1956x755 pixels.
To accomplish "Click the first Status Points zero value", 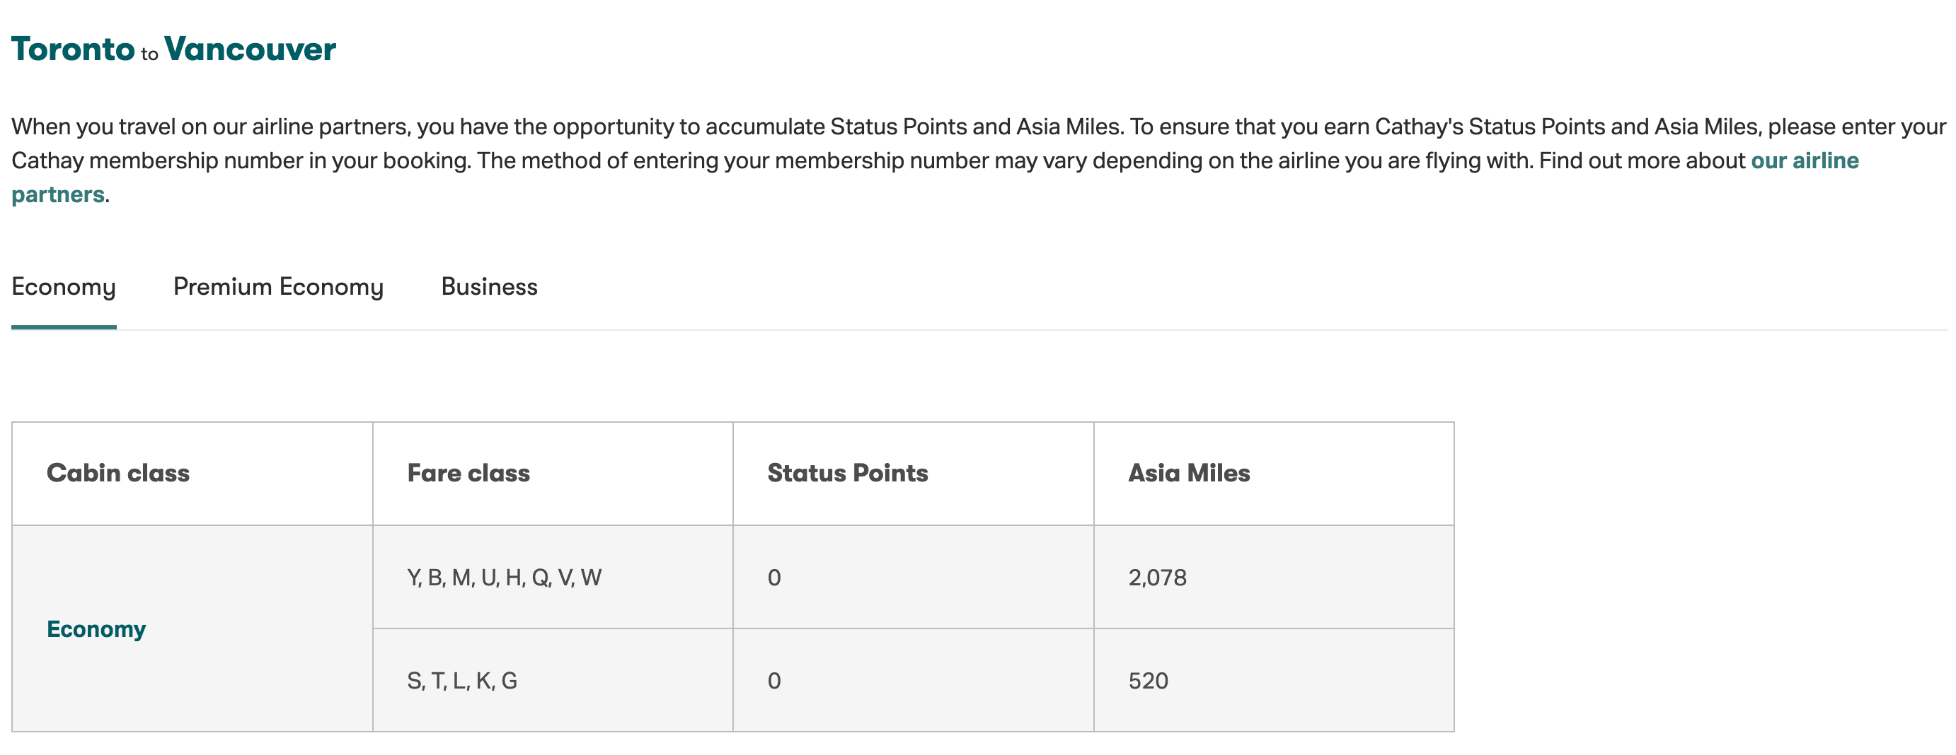I will coord(771,578).
